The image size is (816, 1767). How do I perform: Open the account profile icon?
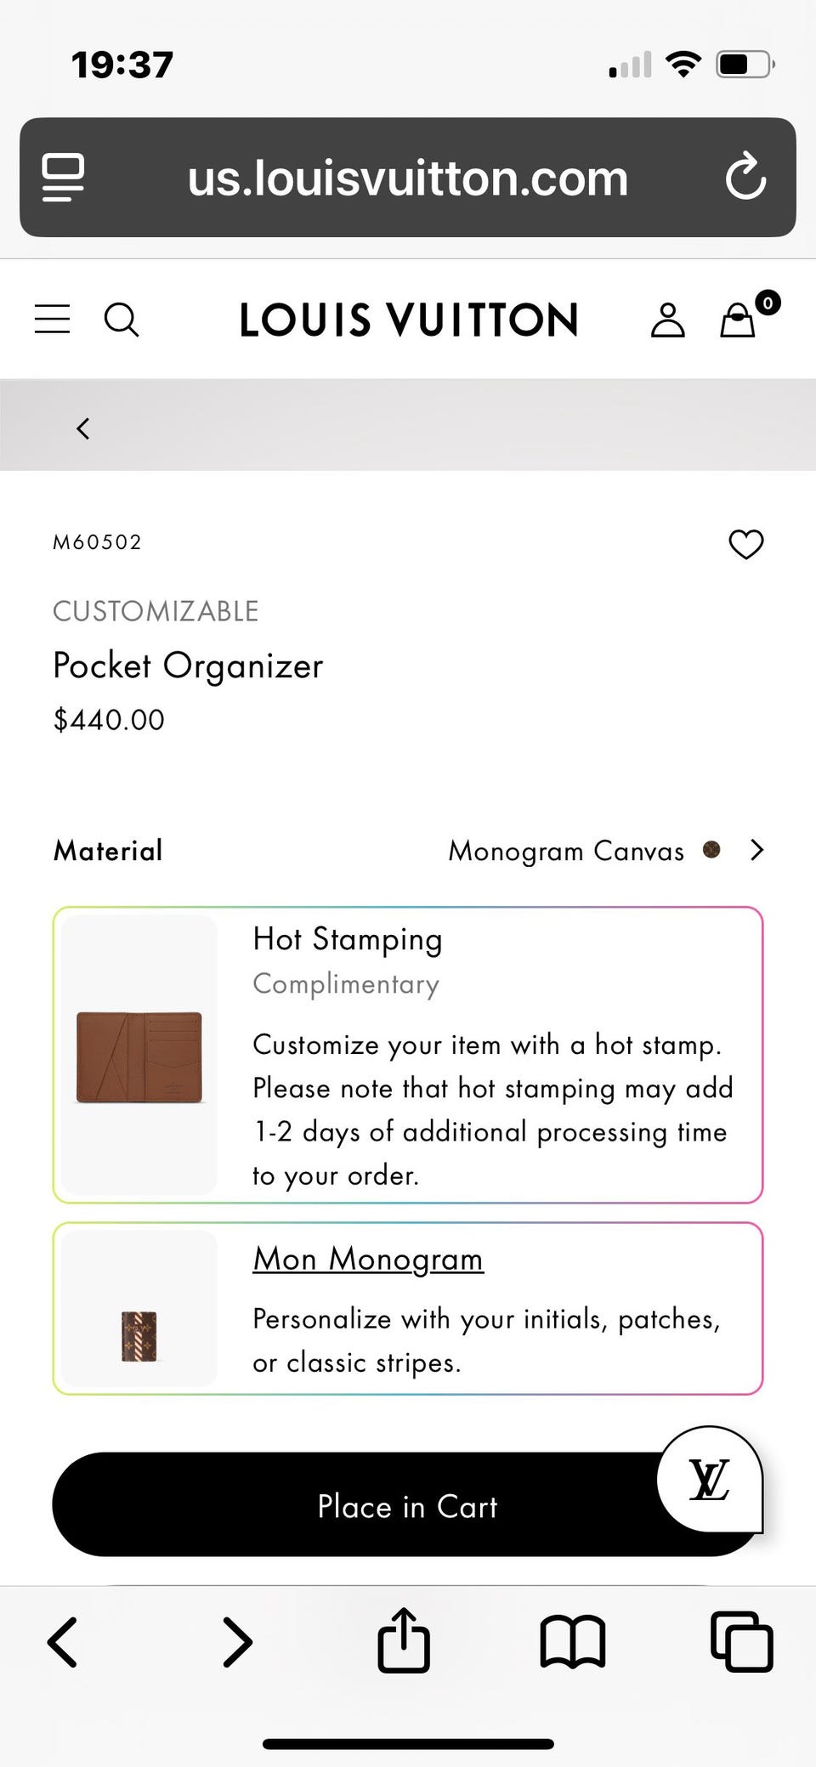point(667,320)
